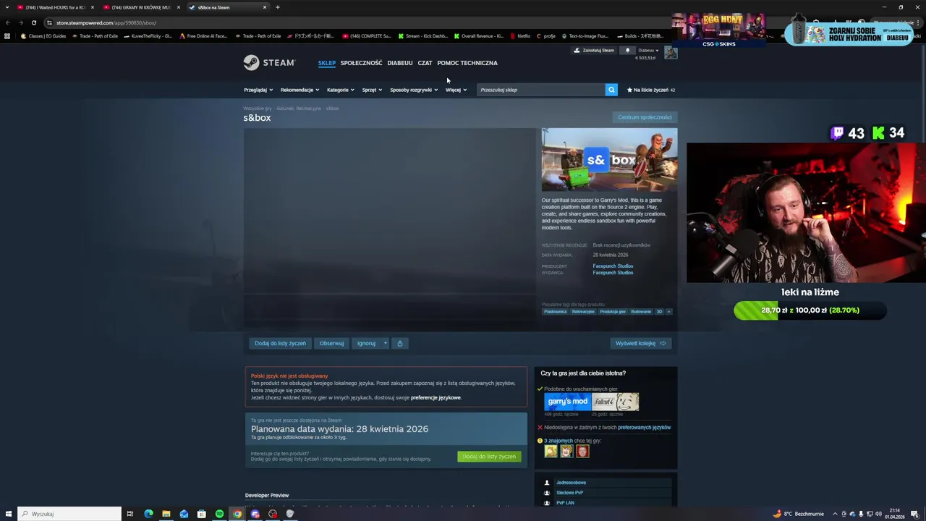The image size is (926, 521).
Task: Click the garry's mod similar game thumbnail
Action: (568, 402)
